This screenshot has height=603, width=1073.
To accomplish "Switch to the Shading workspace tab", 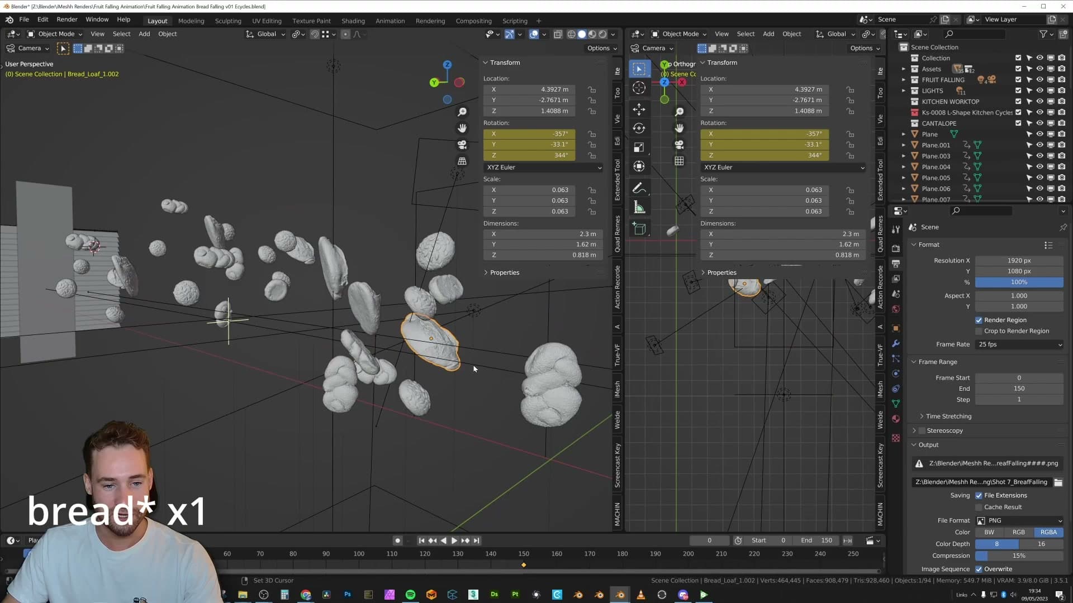I will (x=353, y=21).
